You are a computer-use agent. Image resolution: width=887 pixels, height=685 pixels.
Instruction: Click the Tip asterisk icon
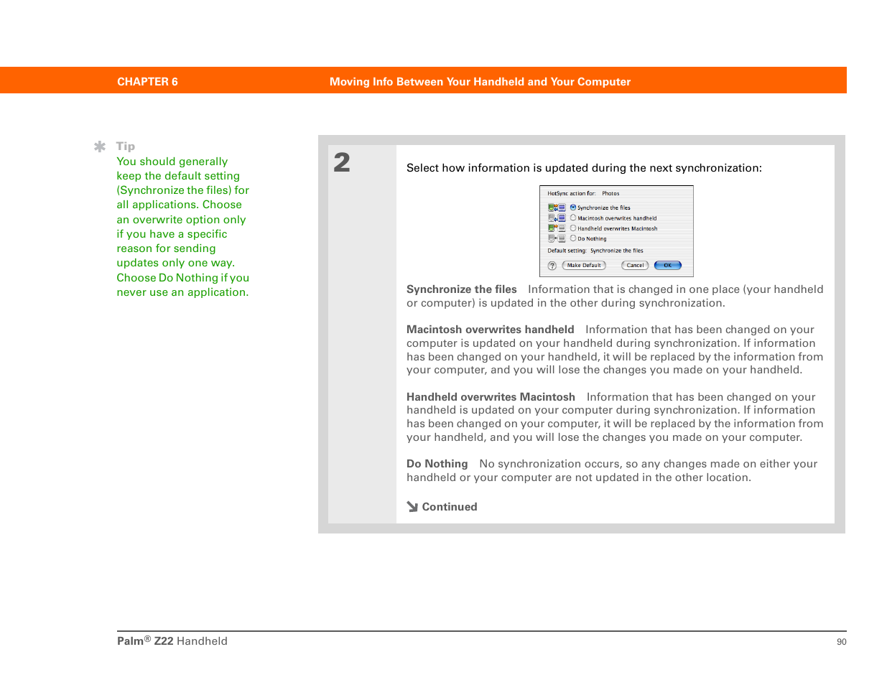coord(100,146)
